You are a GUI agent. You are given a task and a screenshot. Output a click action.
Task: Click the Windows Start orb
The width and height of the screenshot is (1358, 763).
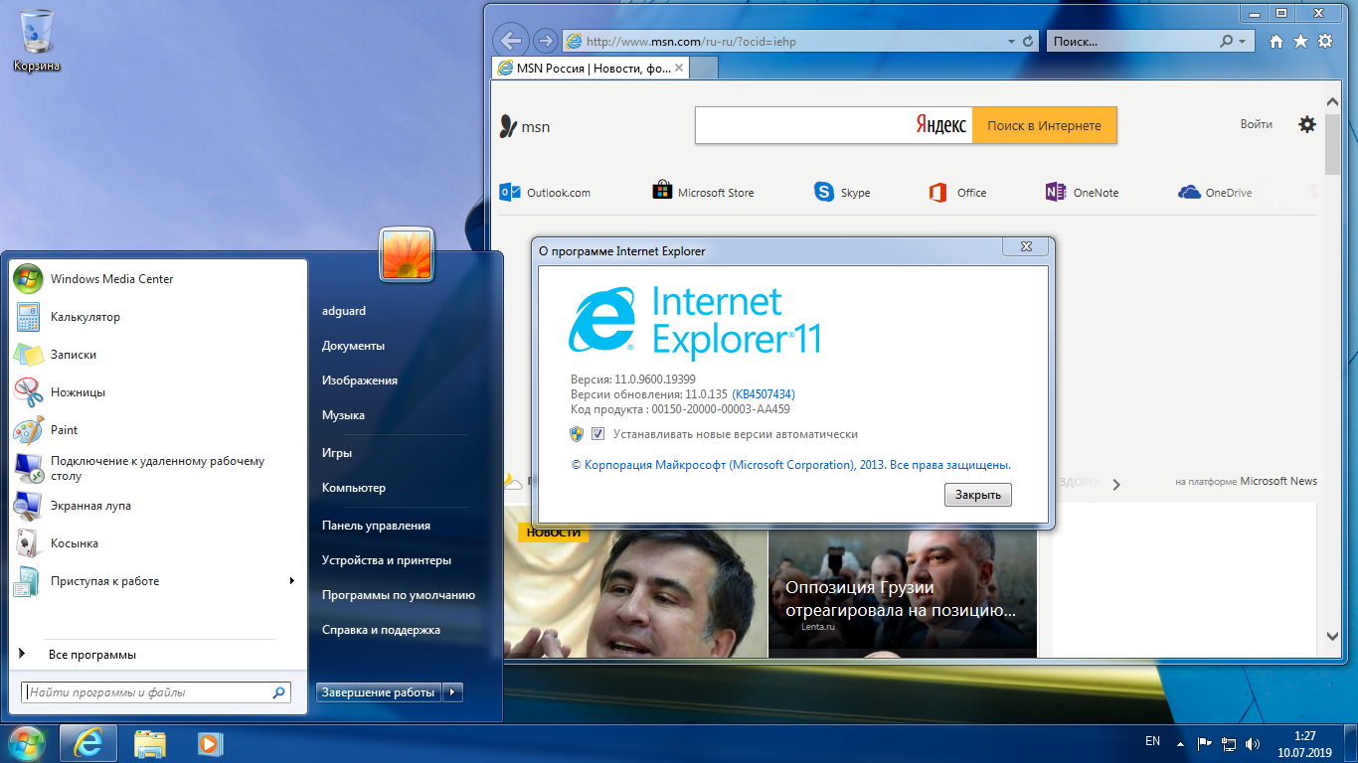(x=26, y=741)
